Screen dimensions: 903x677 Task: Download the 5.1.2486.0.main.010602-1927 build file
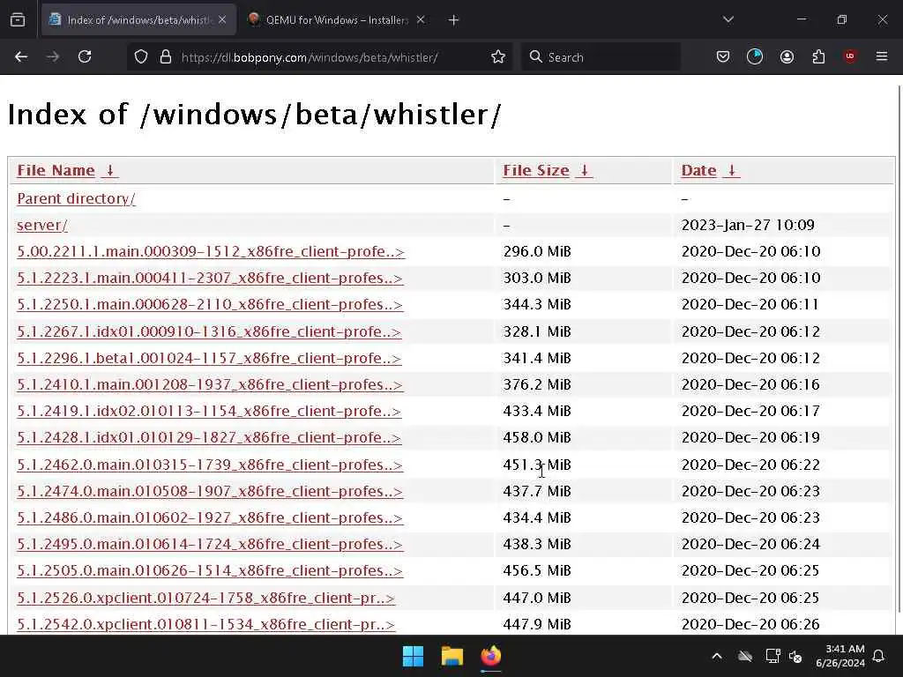click(210, 517)
